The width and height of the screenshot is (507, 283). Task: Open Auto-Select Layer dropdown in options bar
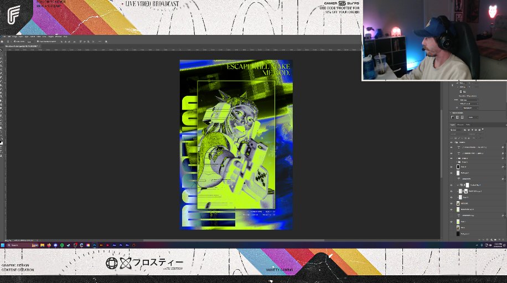coord(30,42)
